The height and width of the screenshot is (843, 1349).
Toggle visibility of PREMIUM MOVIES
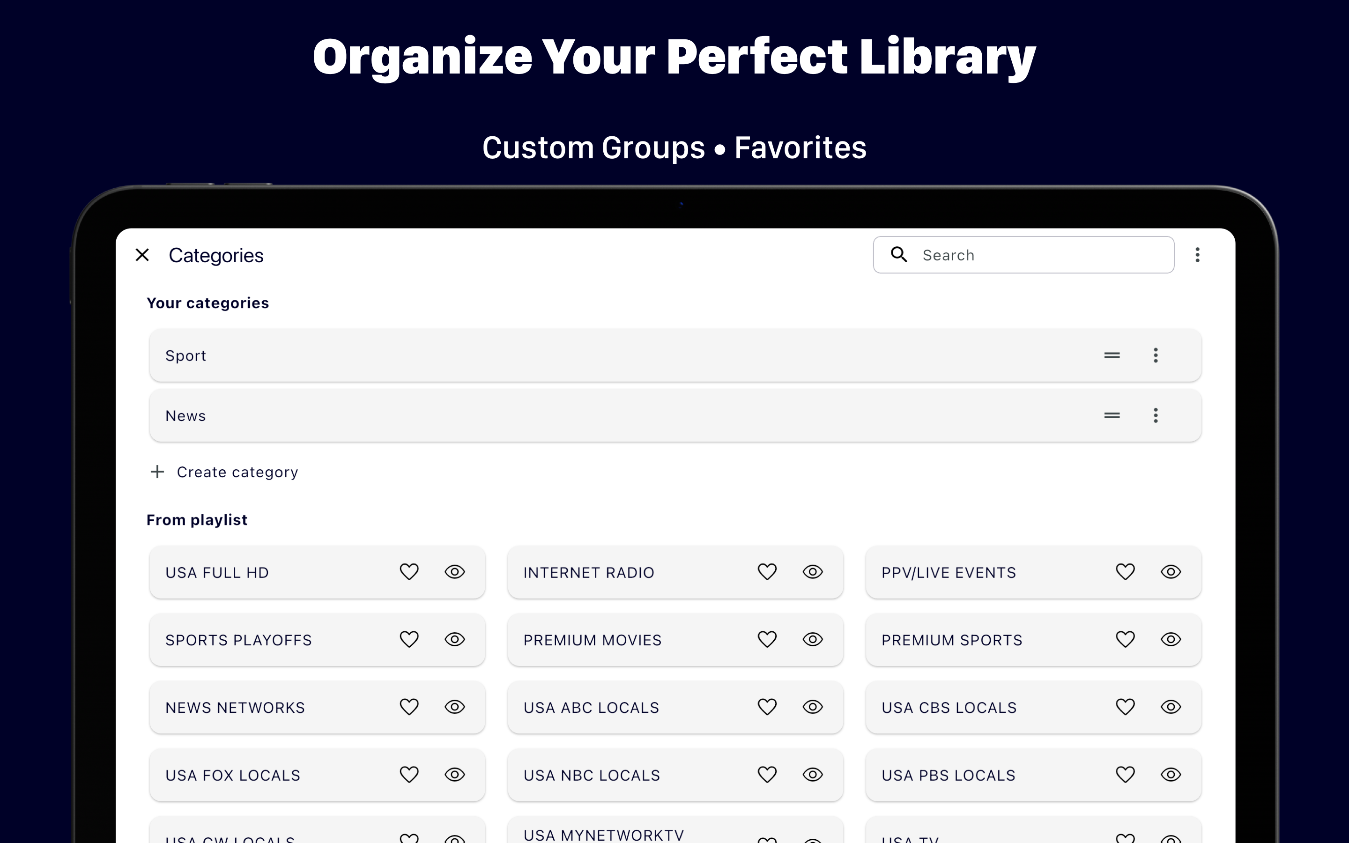coord(813,639)
